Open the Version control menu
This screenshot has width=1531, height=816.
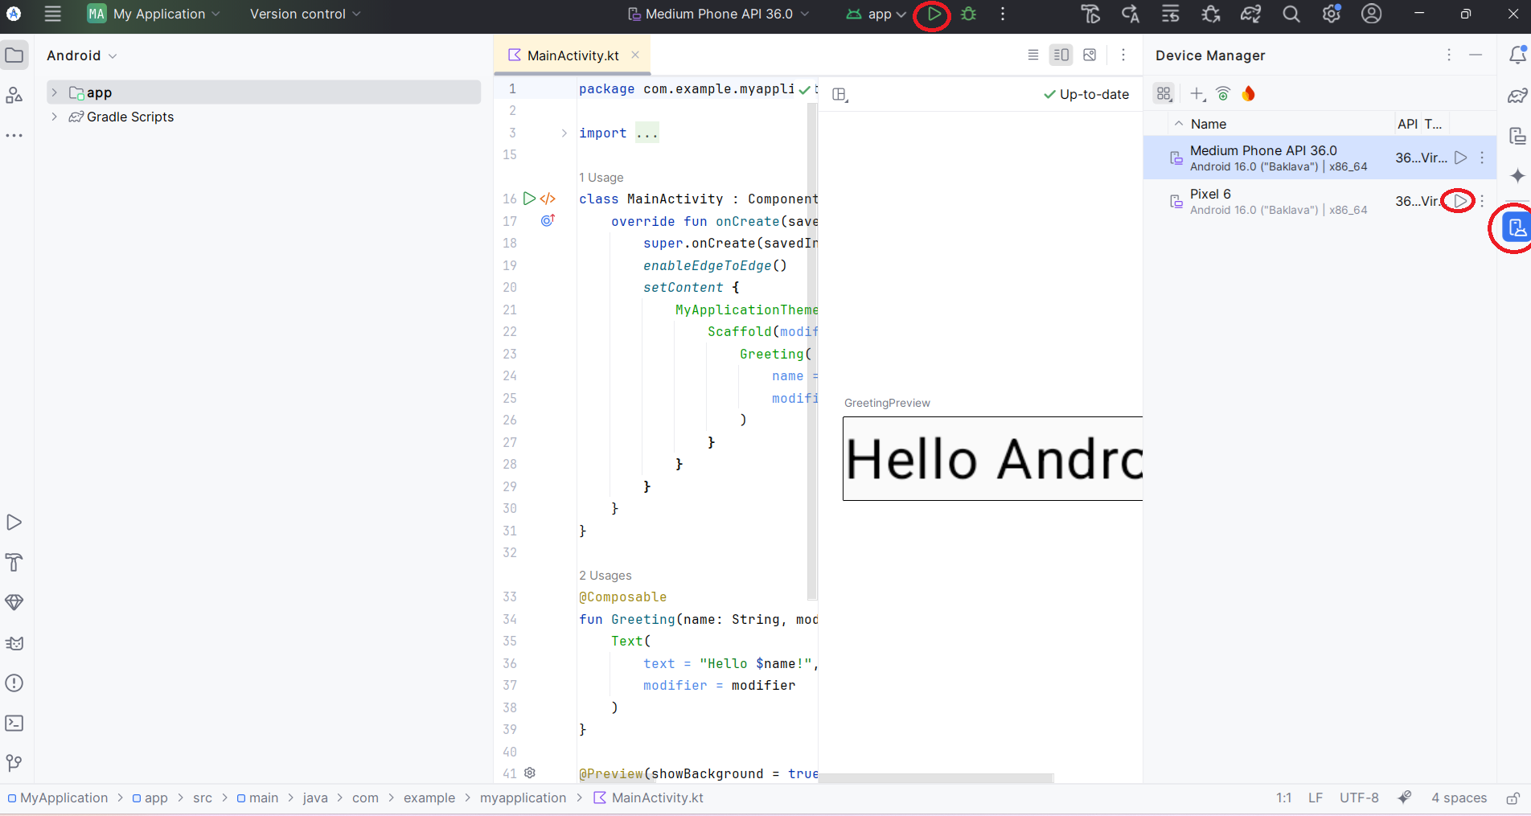[305, 14]
